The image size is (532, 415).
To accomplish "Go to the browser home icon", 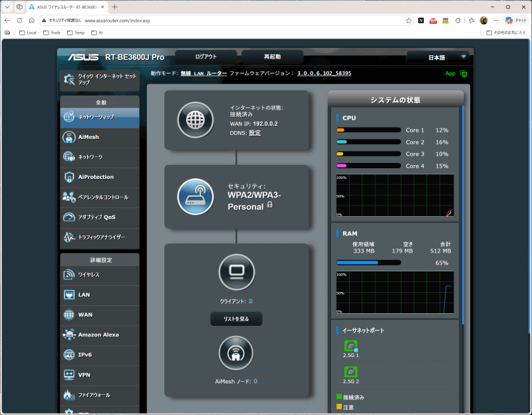I will pyautogui.click(x=31, y=21).
